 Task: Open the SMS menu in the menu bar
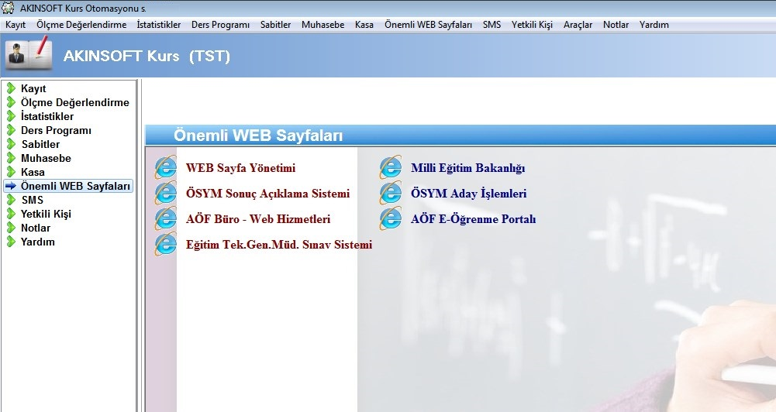[x=492, y=25]
